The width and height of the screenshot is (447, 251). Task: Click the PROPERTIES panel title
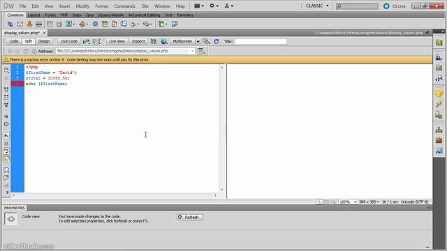pos(15,208)
